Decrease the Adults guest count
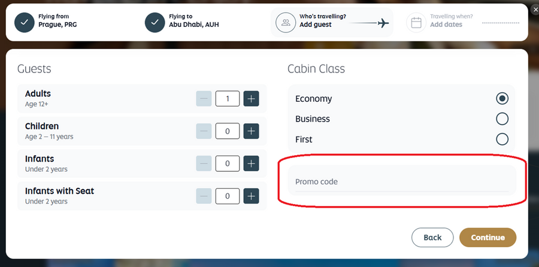The image size is (539, 267). pos(204,98)
